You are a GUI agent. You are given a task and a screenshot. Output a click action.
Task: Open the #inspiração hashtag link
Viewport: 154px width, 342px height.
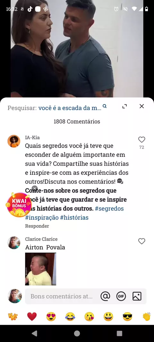coord(42,218)
